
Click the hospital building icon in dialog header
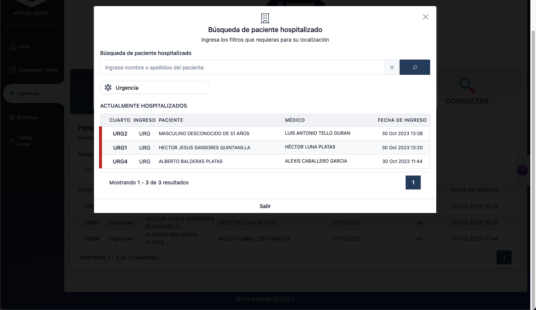click(265, 18)
